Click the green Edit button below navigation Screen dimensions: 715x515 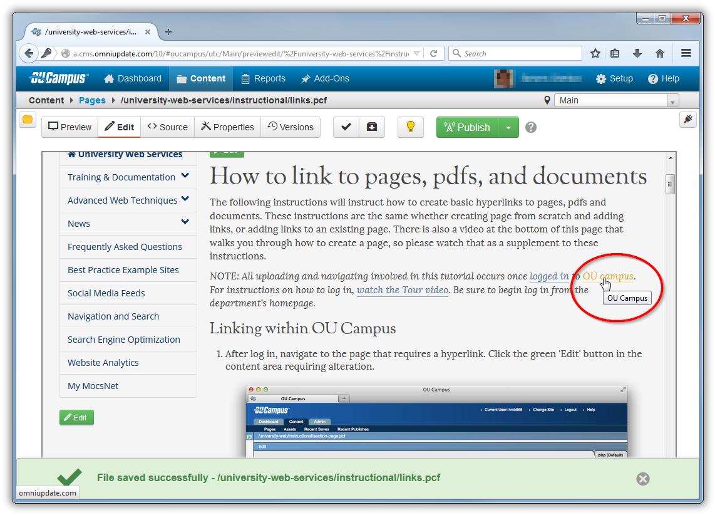tap(76, 417)
